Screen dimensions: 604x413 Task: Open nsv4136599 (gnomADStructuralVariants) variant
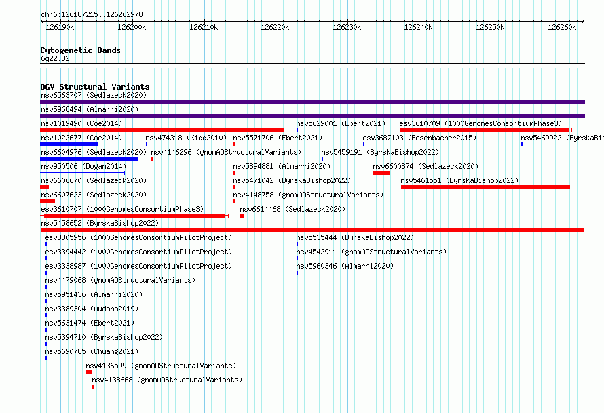pos(161,366)
